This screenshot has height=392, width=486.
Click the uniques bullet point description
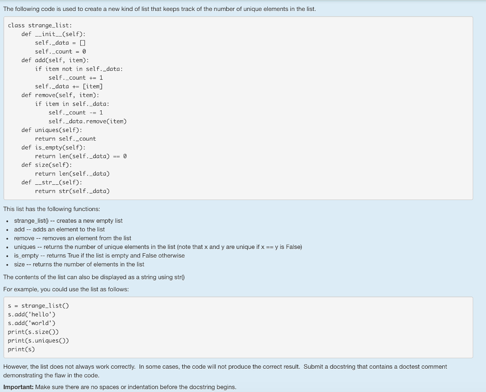point(158,247)
